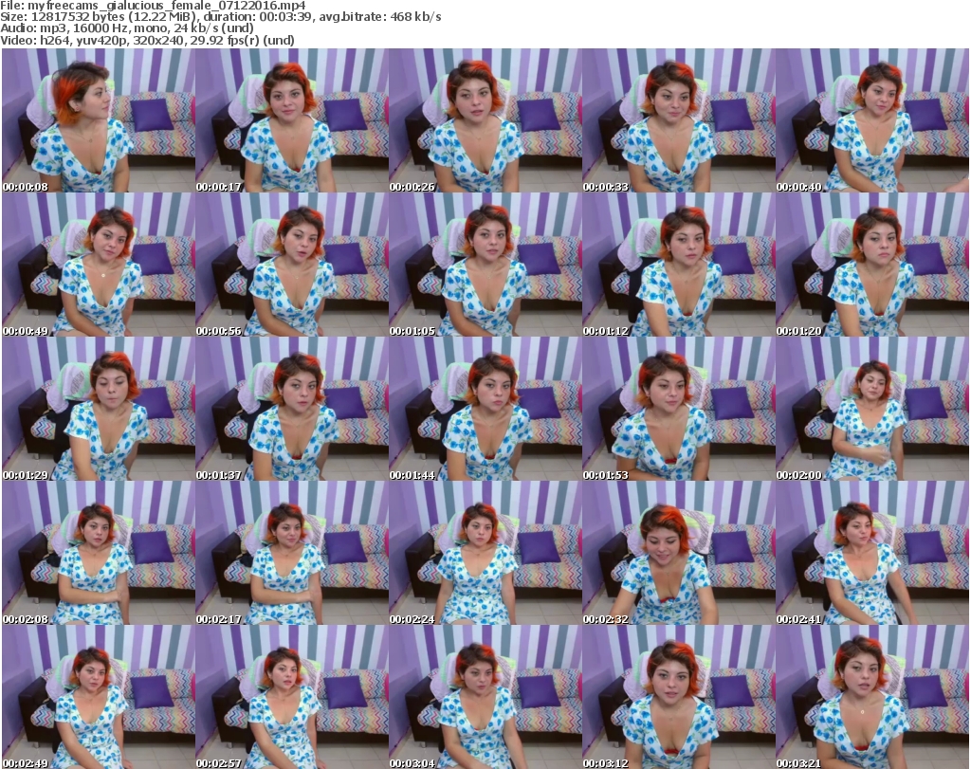
Task: Choose the thumbnail timestamped 00:02:24
Action: pos(485,554)
